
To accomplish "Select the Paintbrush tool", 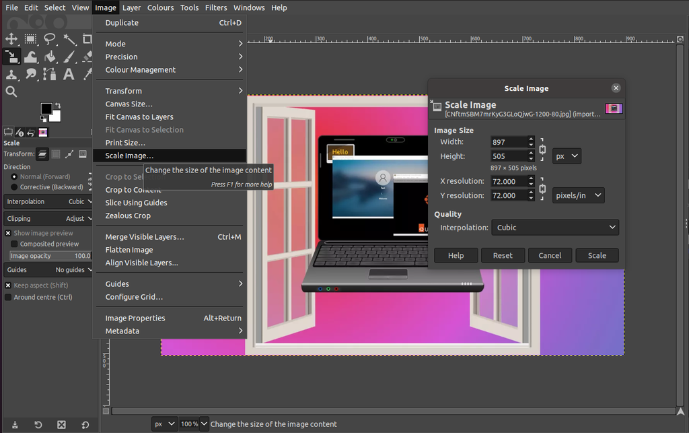I will pos(69,57).
